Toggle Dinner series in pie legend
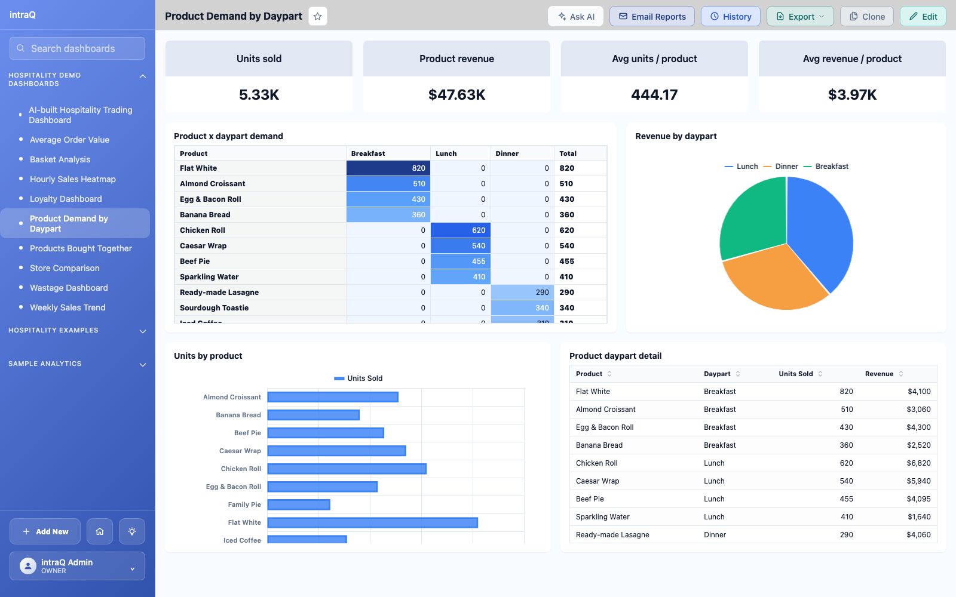 tap(781, 167)
